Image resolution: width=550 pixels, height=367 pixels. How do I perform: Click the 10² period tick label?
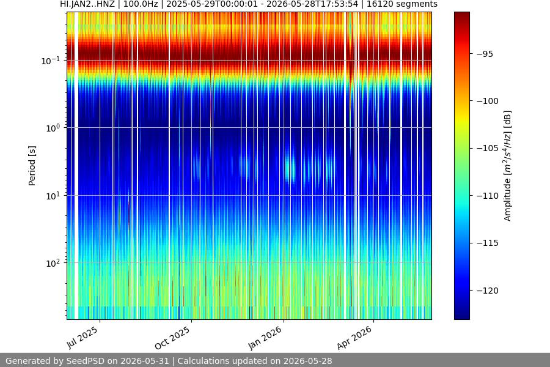(53, 263)
